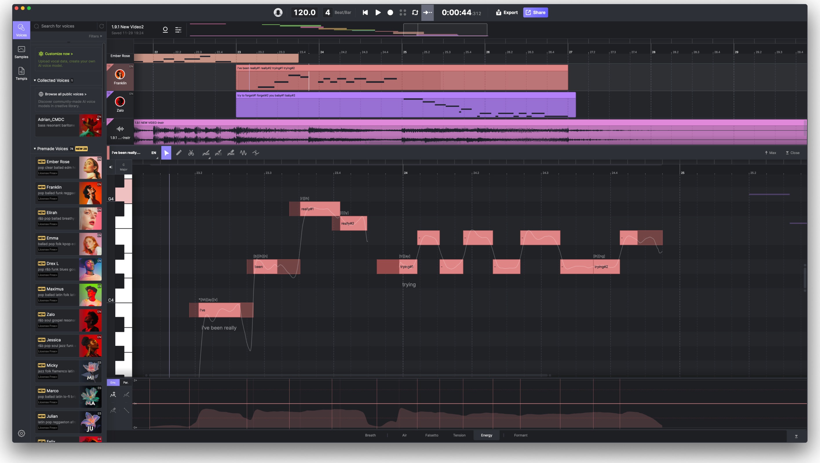Open the Temps panel in left sidebar

(21, 74)
